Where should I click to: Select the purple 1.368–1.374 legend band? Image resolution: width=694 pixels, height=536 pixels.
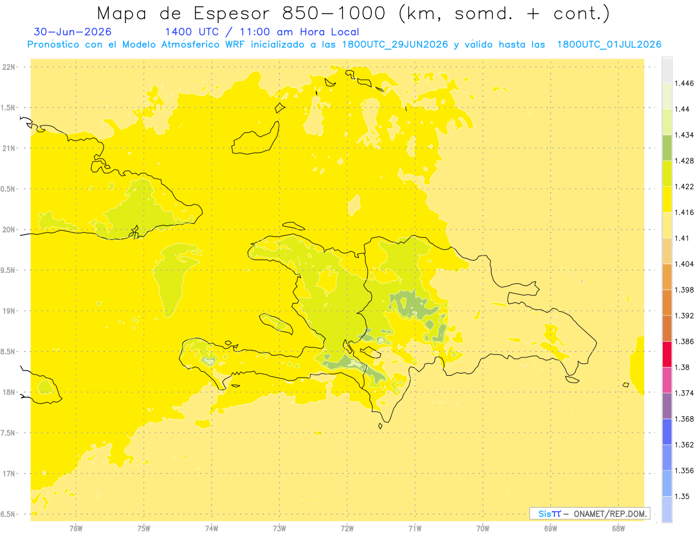[667, 405]
